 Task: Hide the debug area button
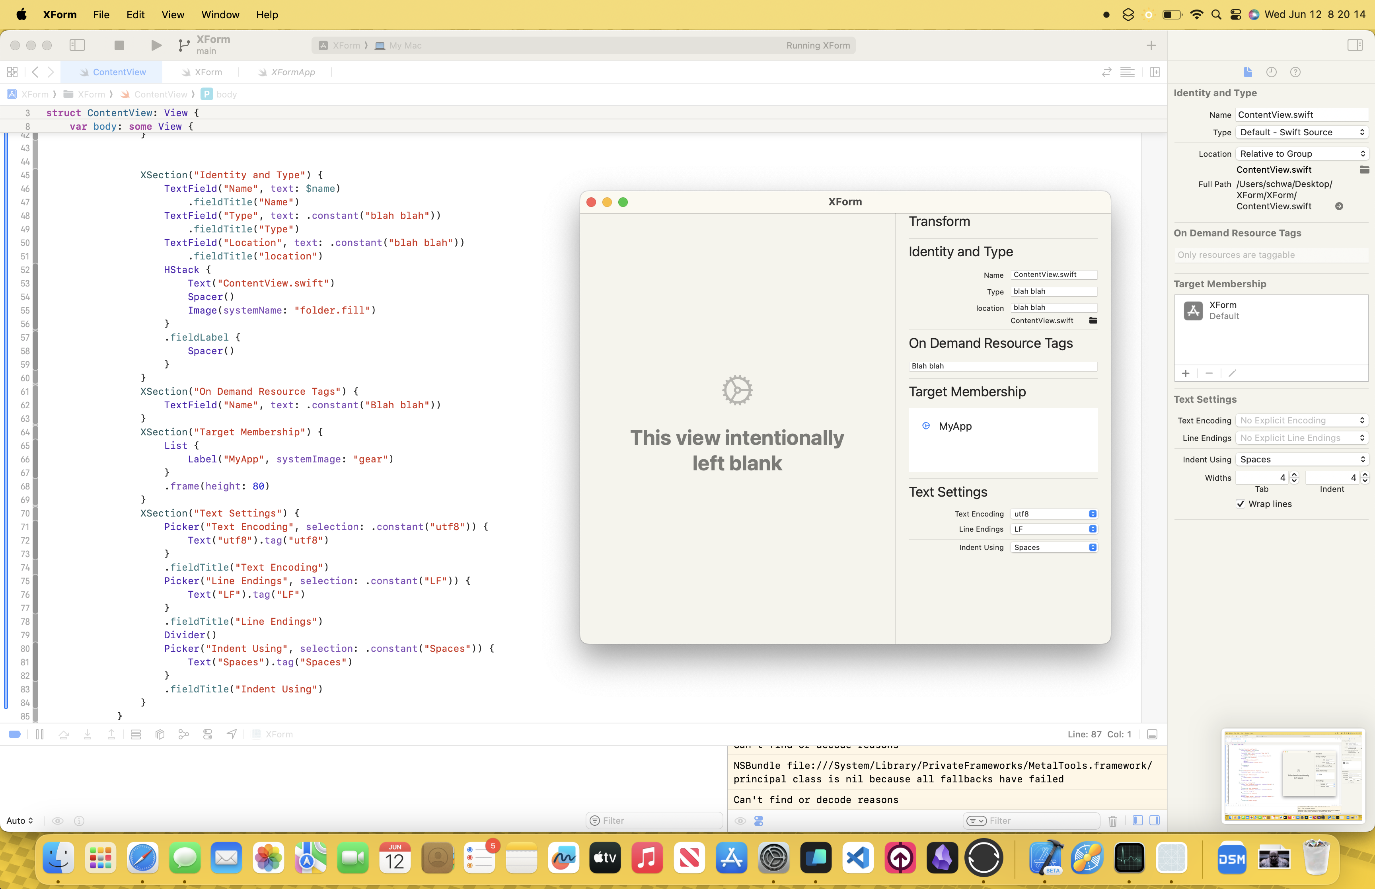point(1152,734)
